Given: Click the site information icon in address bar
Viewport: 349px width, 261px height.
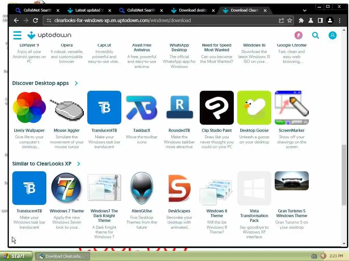Looking at the screenshot, I should coord(49,21).
